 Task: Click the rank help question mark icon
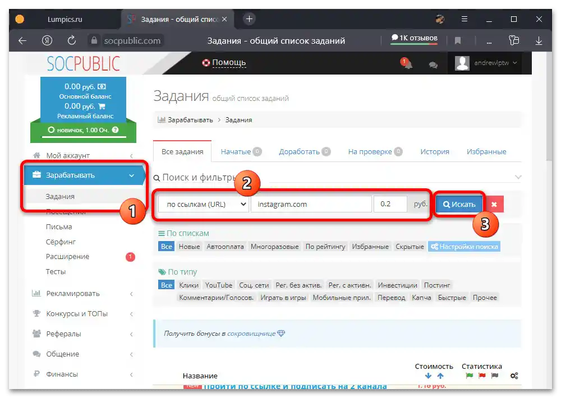pos(115,130)
